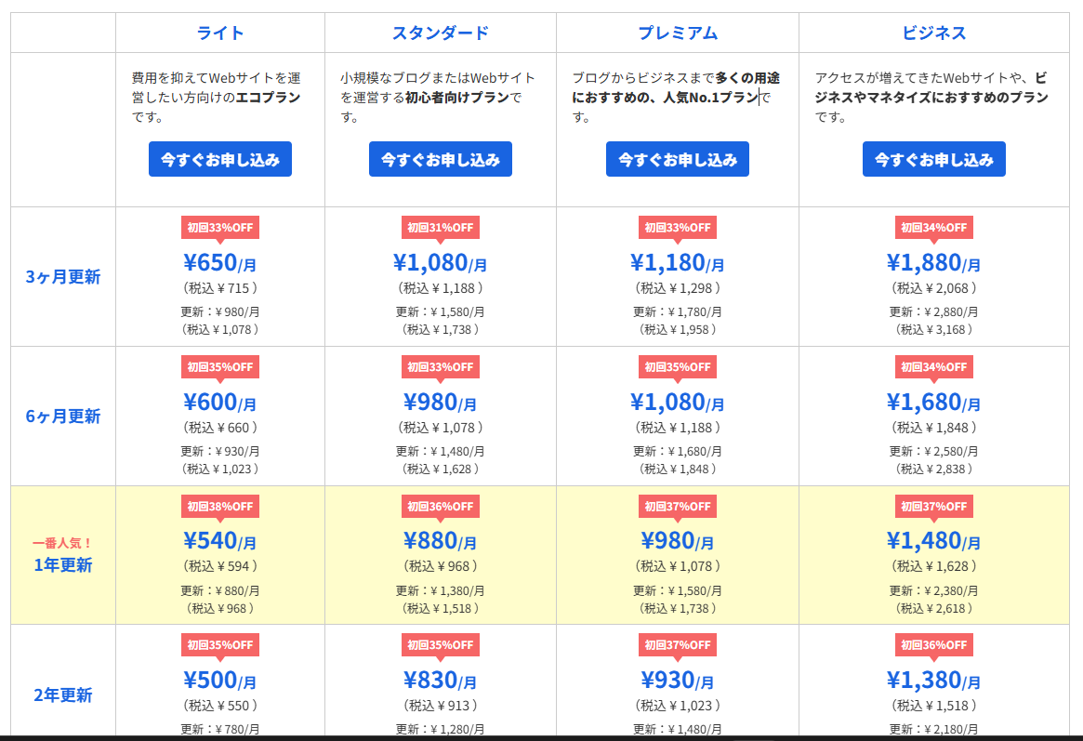
Task: Click the 初回38%OFF discount badge
Action: tap(220, 507)
